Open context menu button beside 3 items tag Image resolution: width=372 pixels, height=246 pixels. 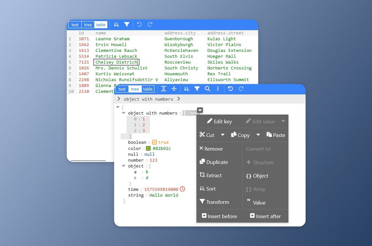point(200,110)
